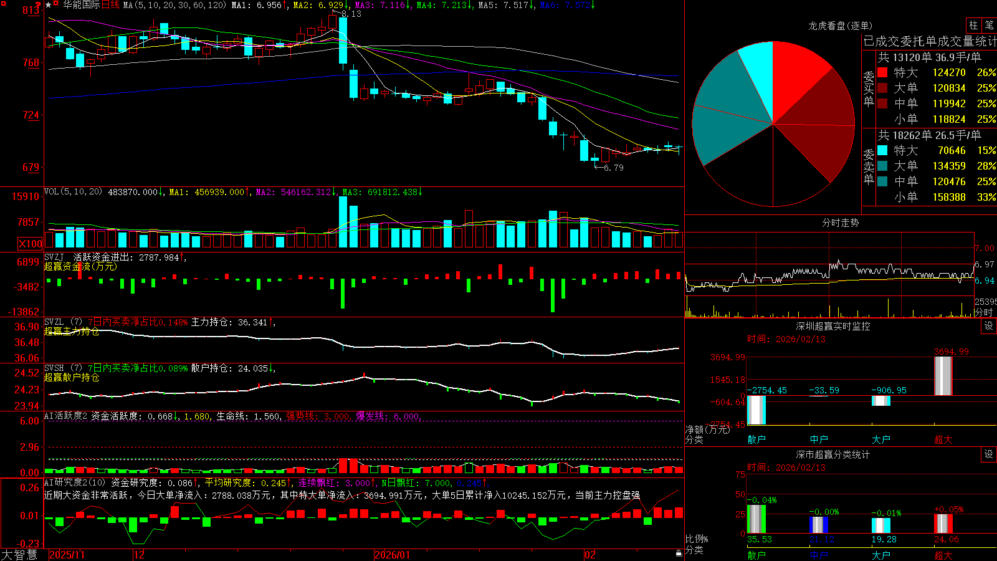
Task: Click the 龙虎看盘(逐单) panel title
Action: tap(840, 26)
